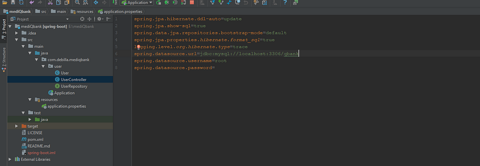This screenshot has width=480, height=166.
Task: Click the Synchronize toolbar icon
Action: [x=21, y=3]
